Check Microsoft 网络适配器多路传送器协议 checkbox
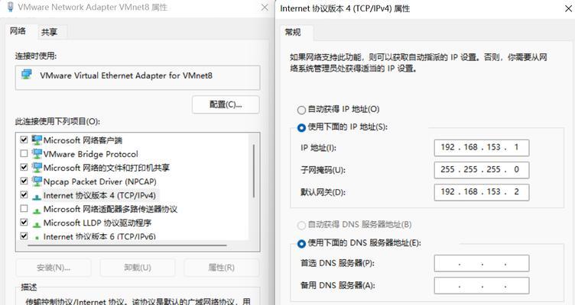575x305 pixels. [24, 209]
